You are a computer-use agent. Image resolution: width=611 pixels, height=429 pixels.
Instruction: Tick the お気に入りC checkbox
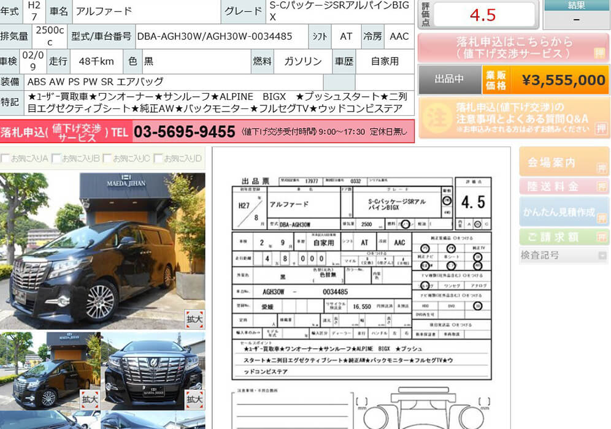point(107,159)
